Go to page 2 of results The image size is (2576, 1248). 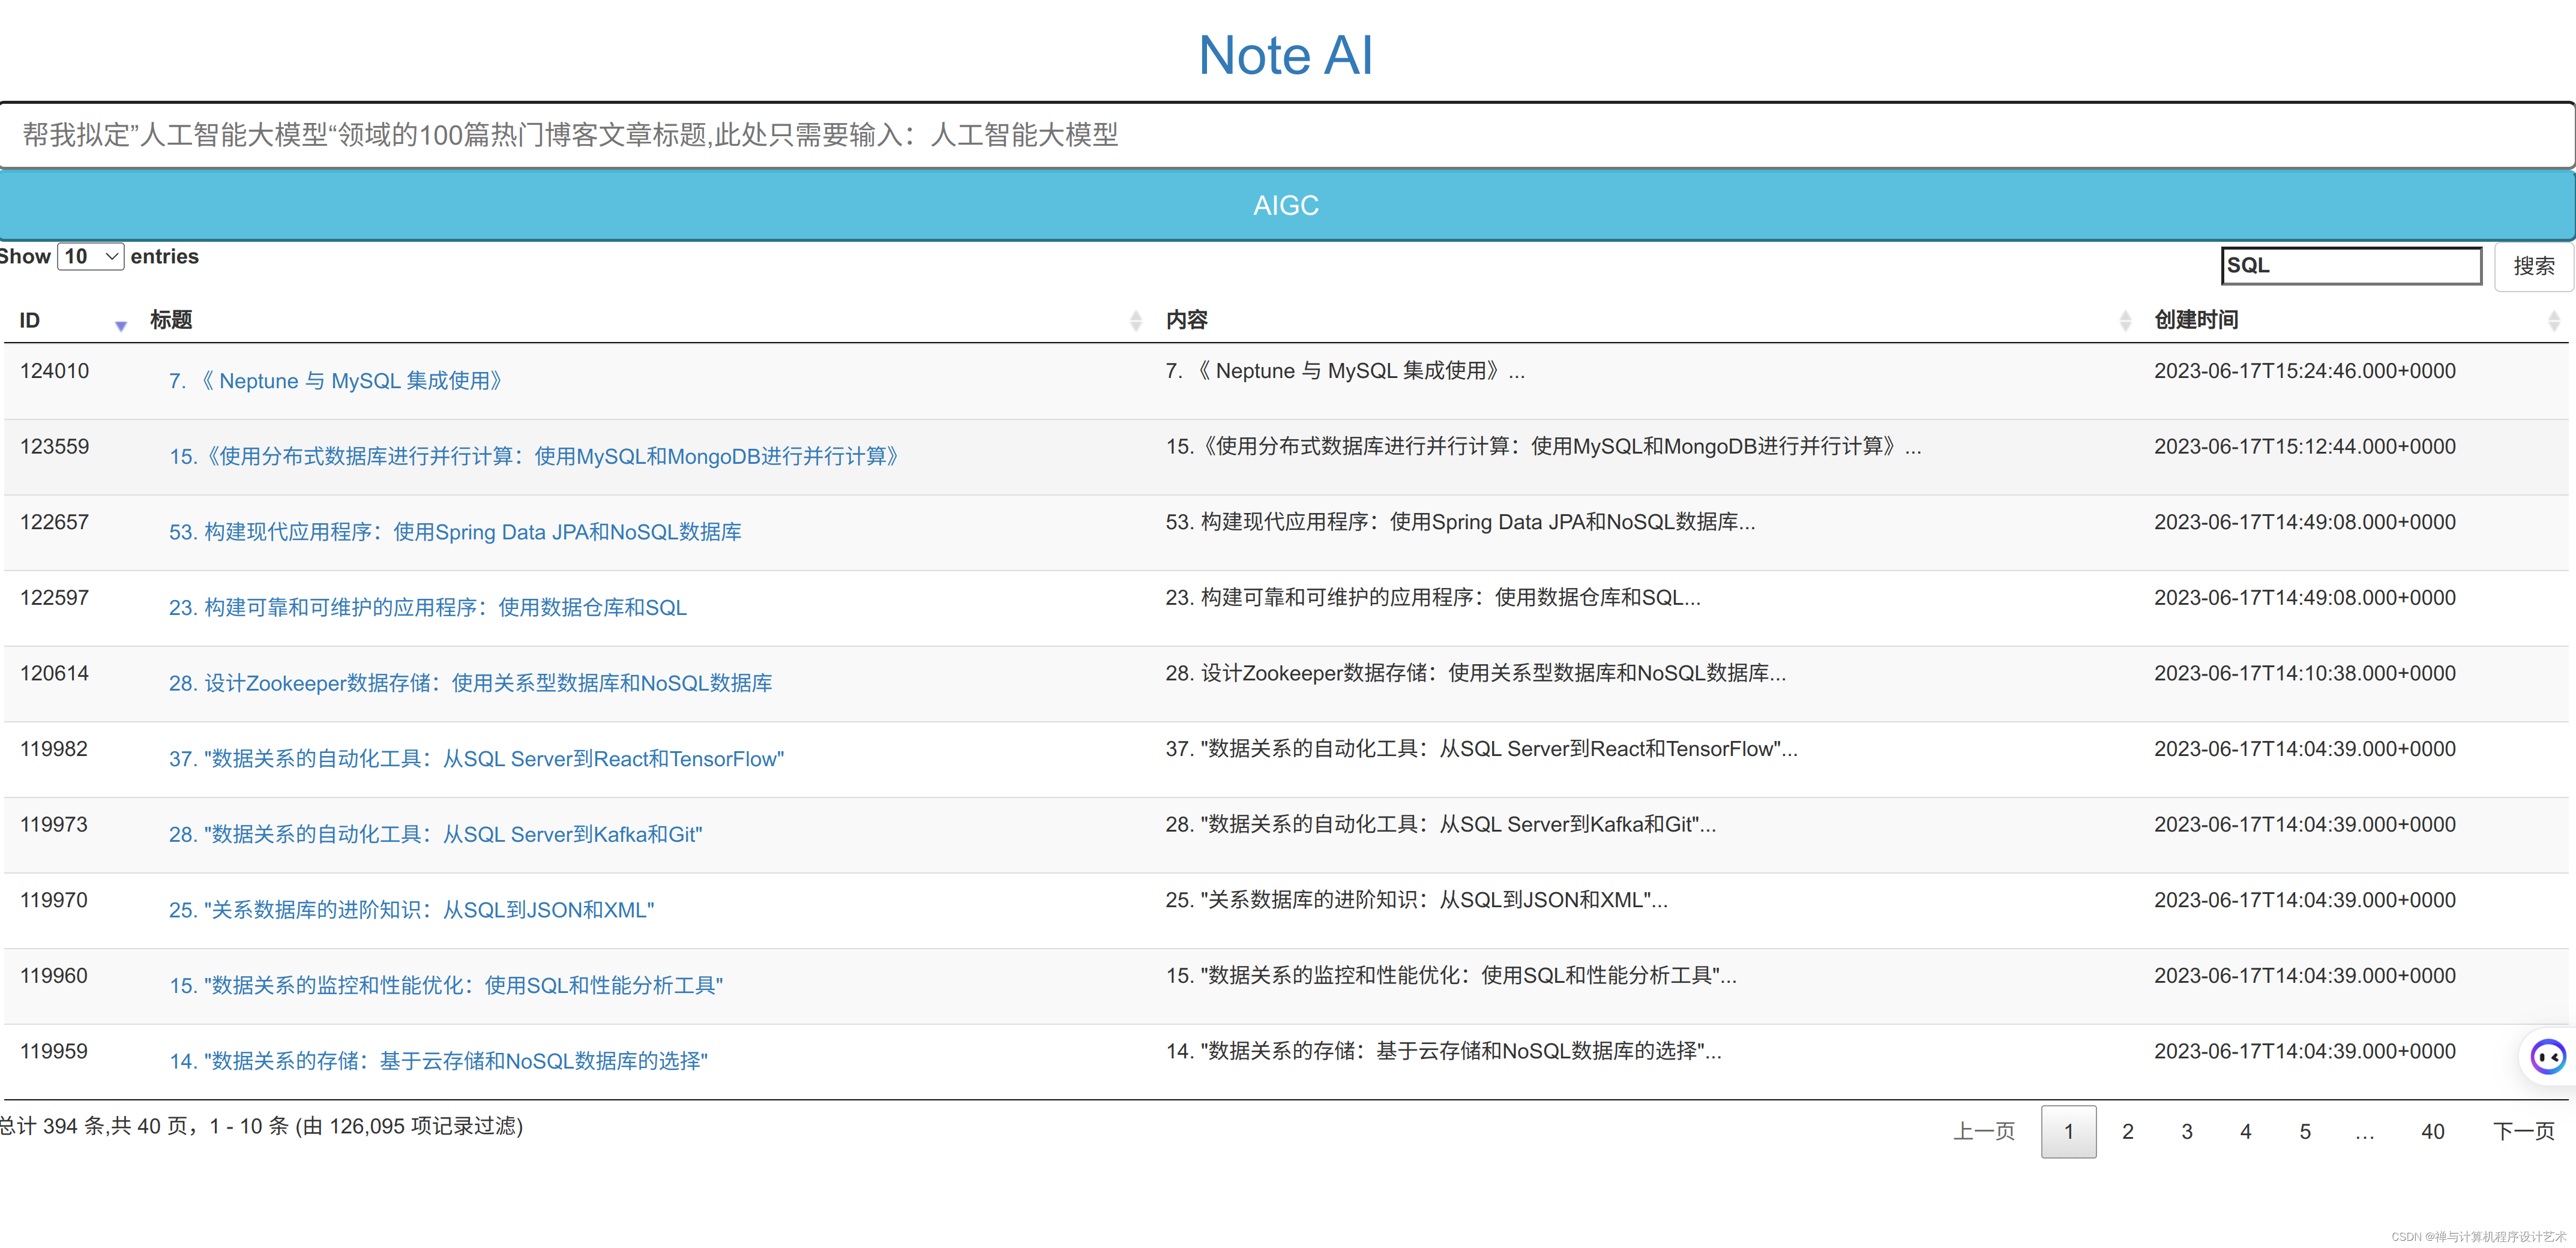2127,1131
